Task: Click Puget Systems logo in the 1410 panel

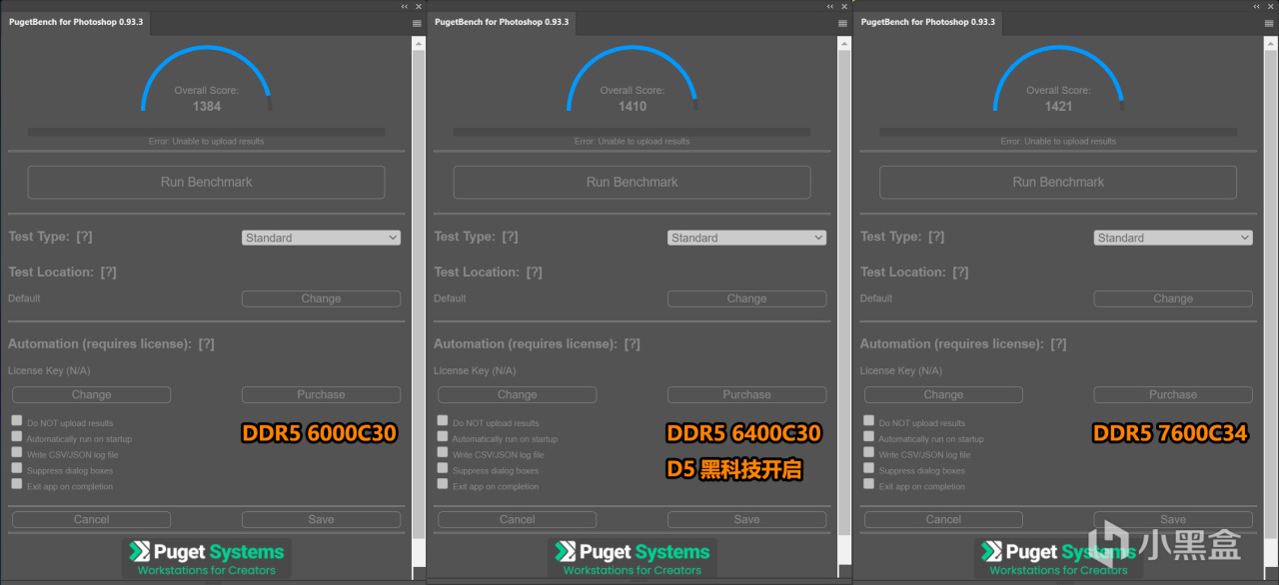Action: pos(633,558)
